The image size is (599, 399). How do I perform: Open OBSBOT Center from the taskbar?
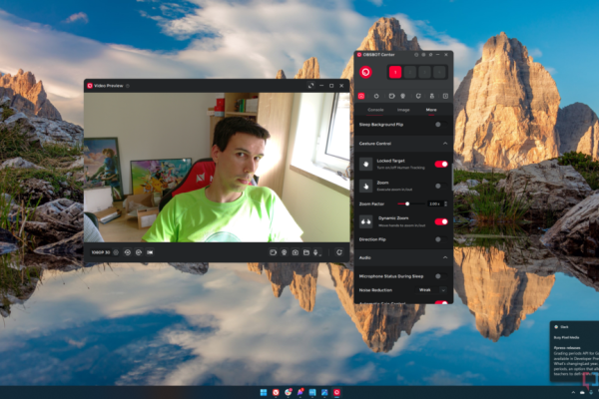pos(336,392)
